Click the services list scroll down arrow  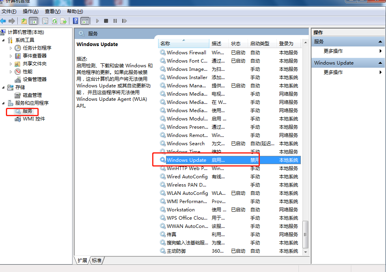[306, 252]
